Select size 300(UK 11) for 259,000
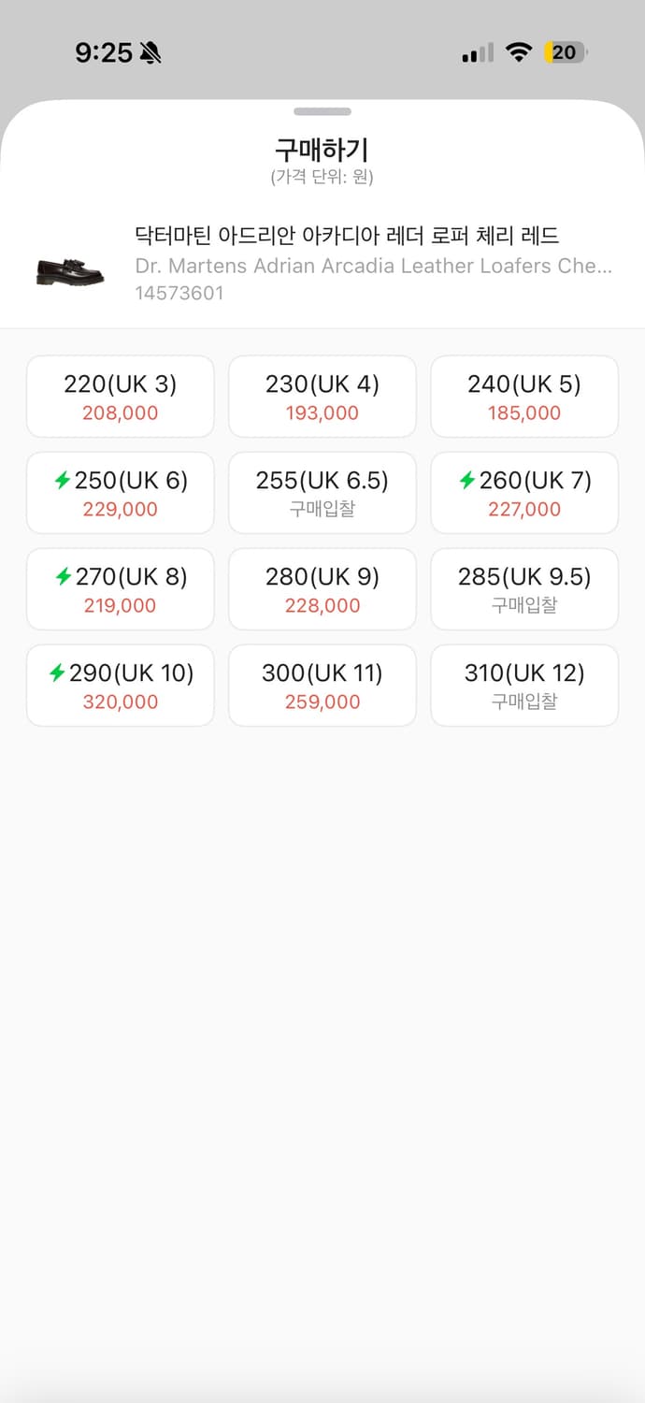Screen dimensions: 645x1403 pyautogui.click(x=322, y=685)
